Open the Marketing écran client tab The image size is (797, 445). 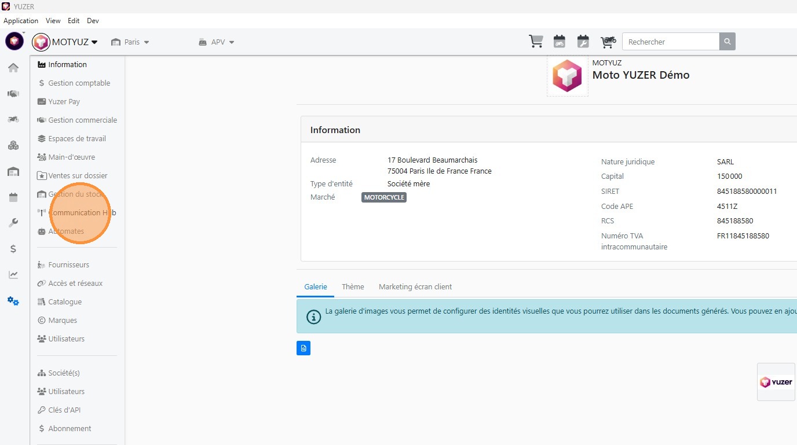(415, 287)
